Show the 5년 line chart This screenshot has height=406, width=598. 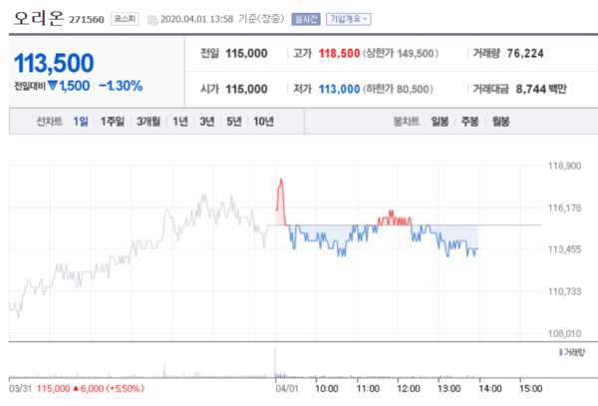point(234,122)
